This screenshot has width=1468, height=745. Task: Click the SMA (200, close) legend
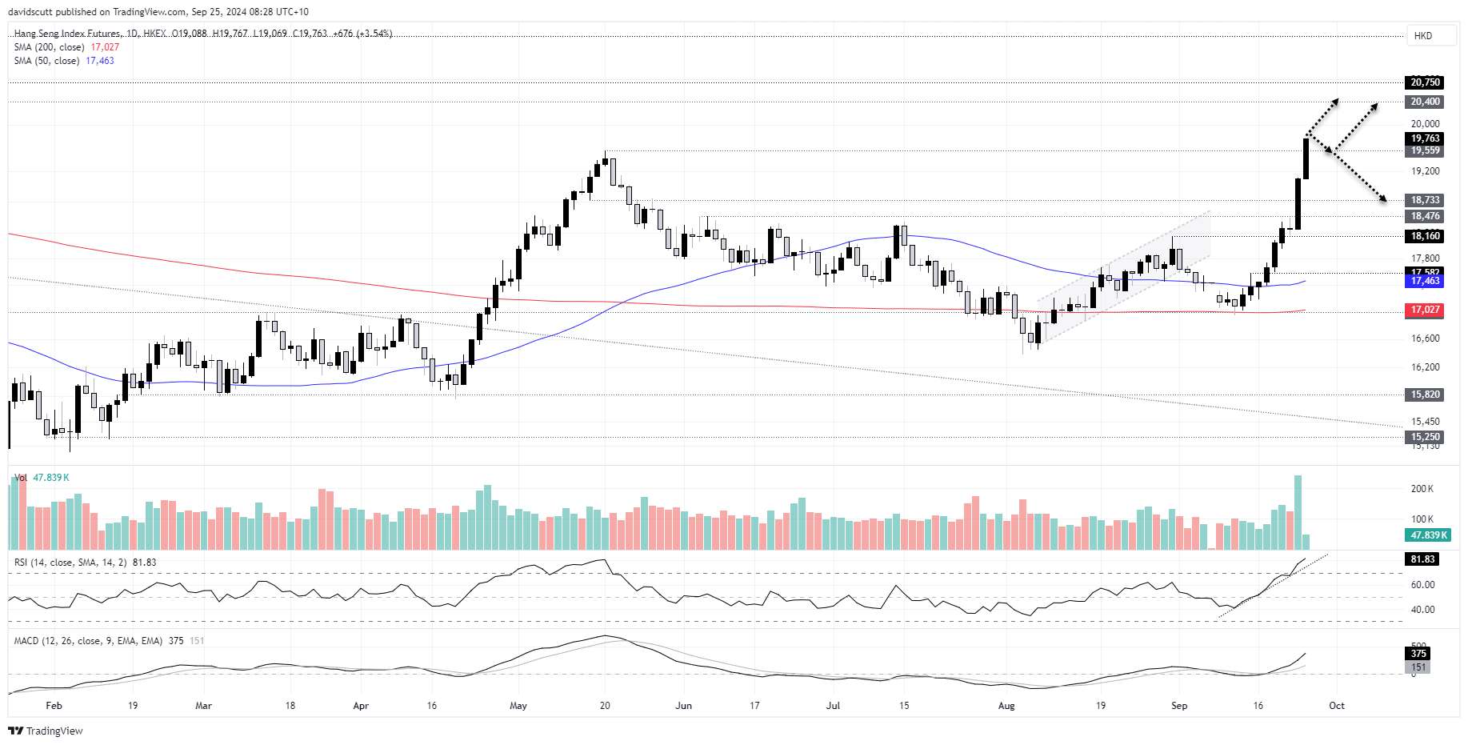49,47
